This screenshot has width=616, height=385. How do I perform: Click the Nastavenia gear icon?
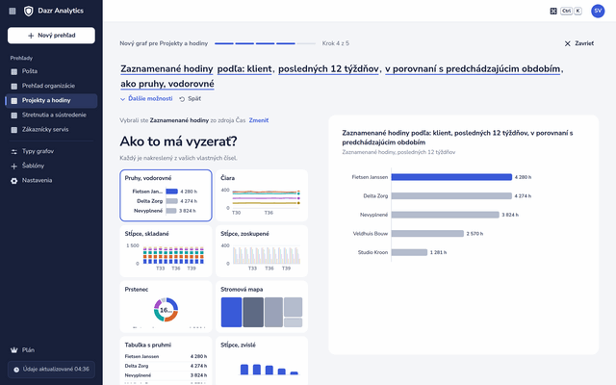tap(14, 181)
